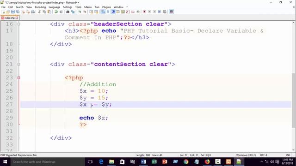Open the Tools menu
This screenshot has width=296, height=166.
(78, 7)
